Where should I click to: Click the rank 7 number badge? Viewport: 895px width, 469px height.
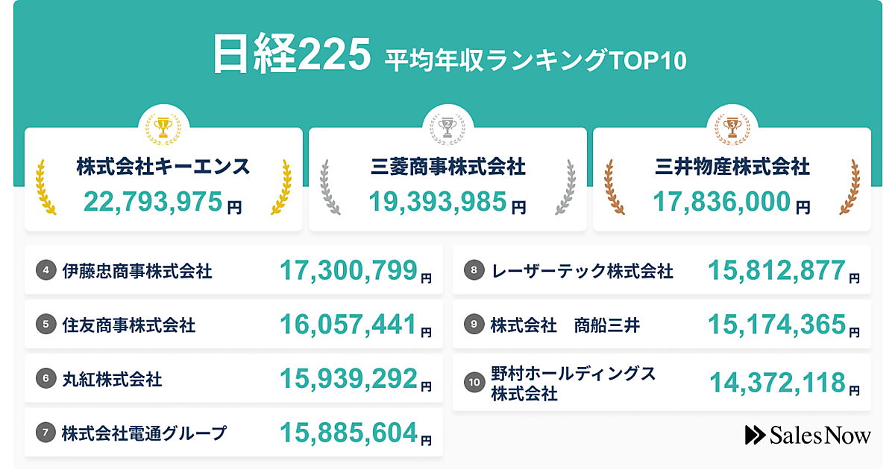(46, 433)
